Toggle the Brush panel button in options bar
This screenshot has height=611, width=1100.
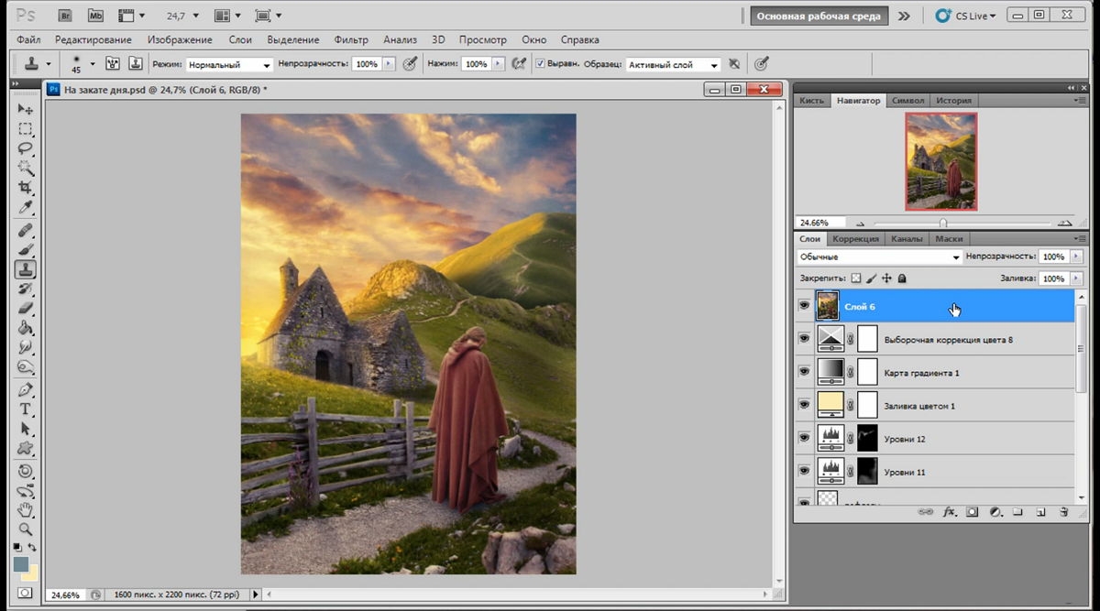click(x=114, y=64)
